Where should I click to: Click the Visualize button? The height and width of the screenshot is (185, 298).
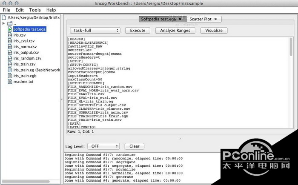click(x=214, y=30)
